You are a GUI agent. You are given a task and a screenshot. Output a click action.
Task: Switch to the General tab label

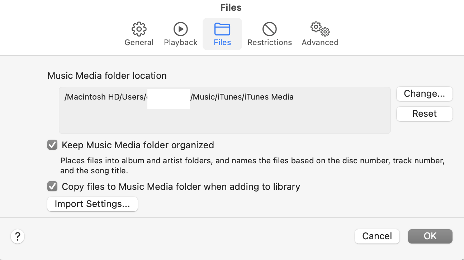pos(139,43)
